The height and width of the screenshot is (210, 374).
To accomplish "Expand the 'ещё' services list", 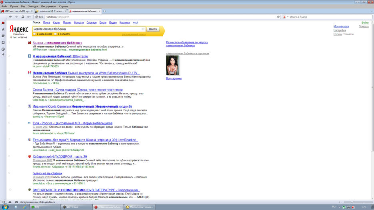I will click(136, 22).
